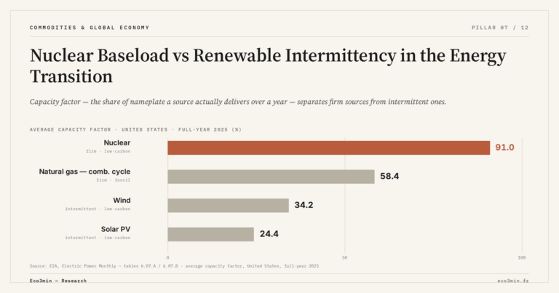Click the axis tick label 100
Screen dimensions: 559x293
[522, 257]
